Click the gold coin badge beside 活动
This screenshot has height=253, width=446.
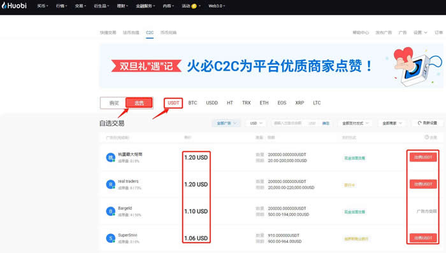194,6
